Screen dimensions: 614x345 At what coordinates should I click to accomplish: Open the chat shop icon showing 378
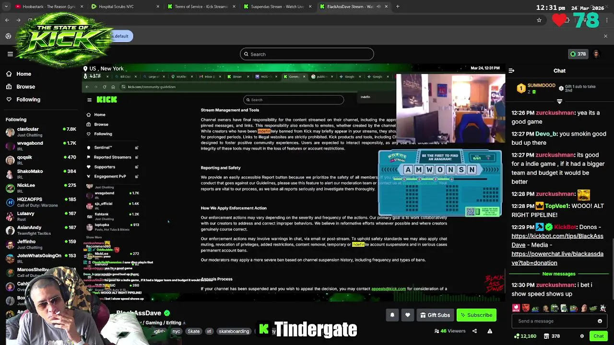point(552,336)
